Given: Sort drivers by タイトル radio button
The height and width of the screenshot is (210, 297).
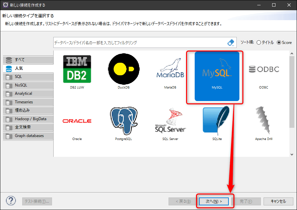Looking at the screenshot, I should (x=259, y=43).
